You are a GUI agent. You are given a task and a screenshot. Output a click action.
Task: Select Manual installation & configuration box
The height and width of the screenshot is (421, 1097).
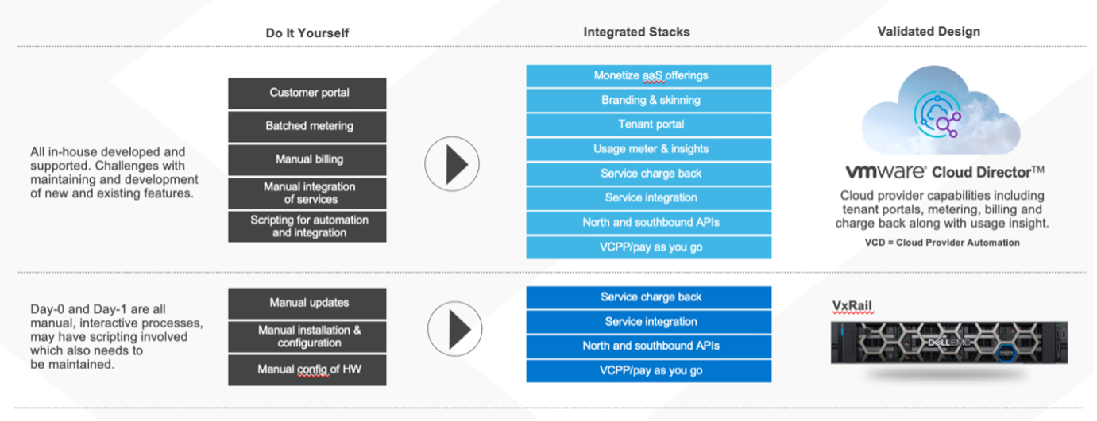pos(307,336)
